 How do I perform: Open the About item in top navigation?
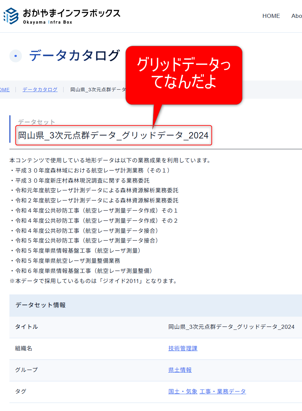(296, 16)
